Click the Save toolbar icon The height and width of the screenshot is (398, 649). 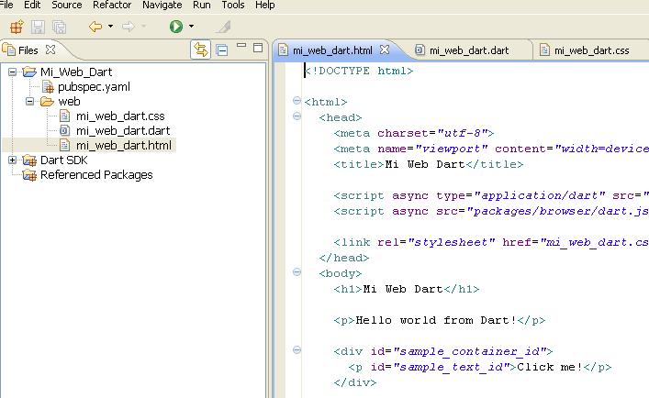(x=38, y=27)
